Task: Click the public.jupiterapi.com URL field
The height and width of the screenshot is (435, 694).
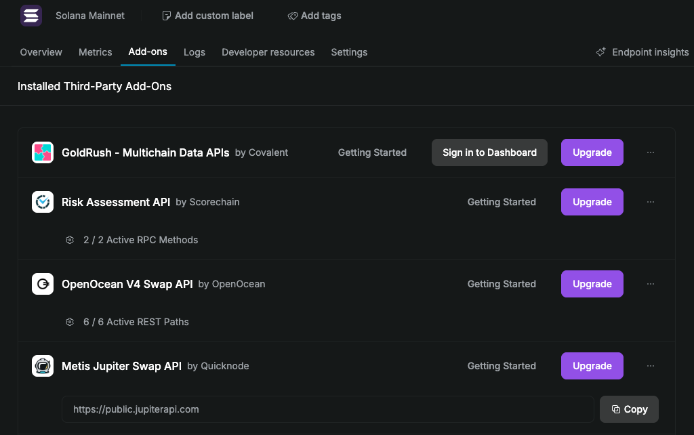Action: (x=327, y=409)
